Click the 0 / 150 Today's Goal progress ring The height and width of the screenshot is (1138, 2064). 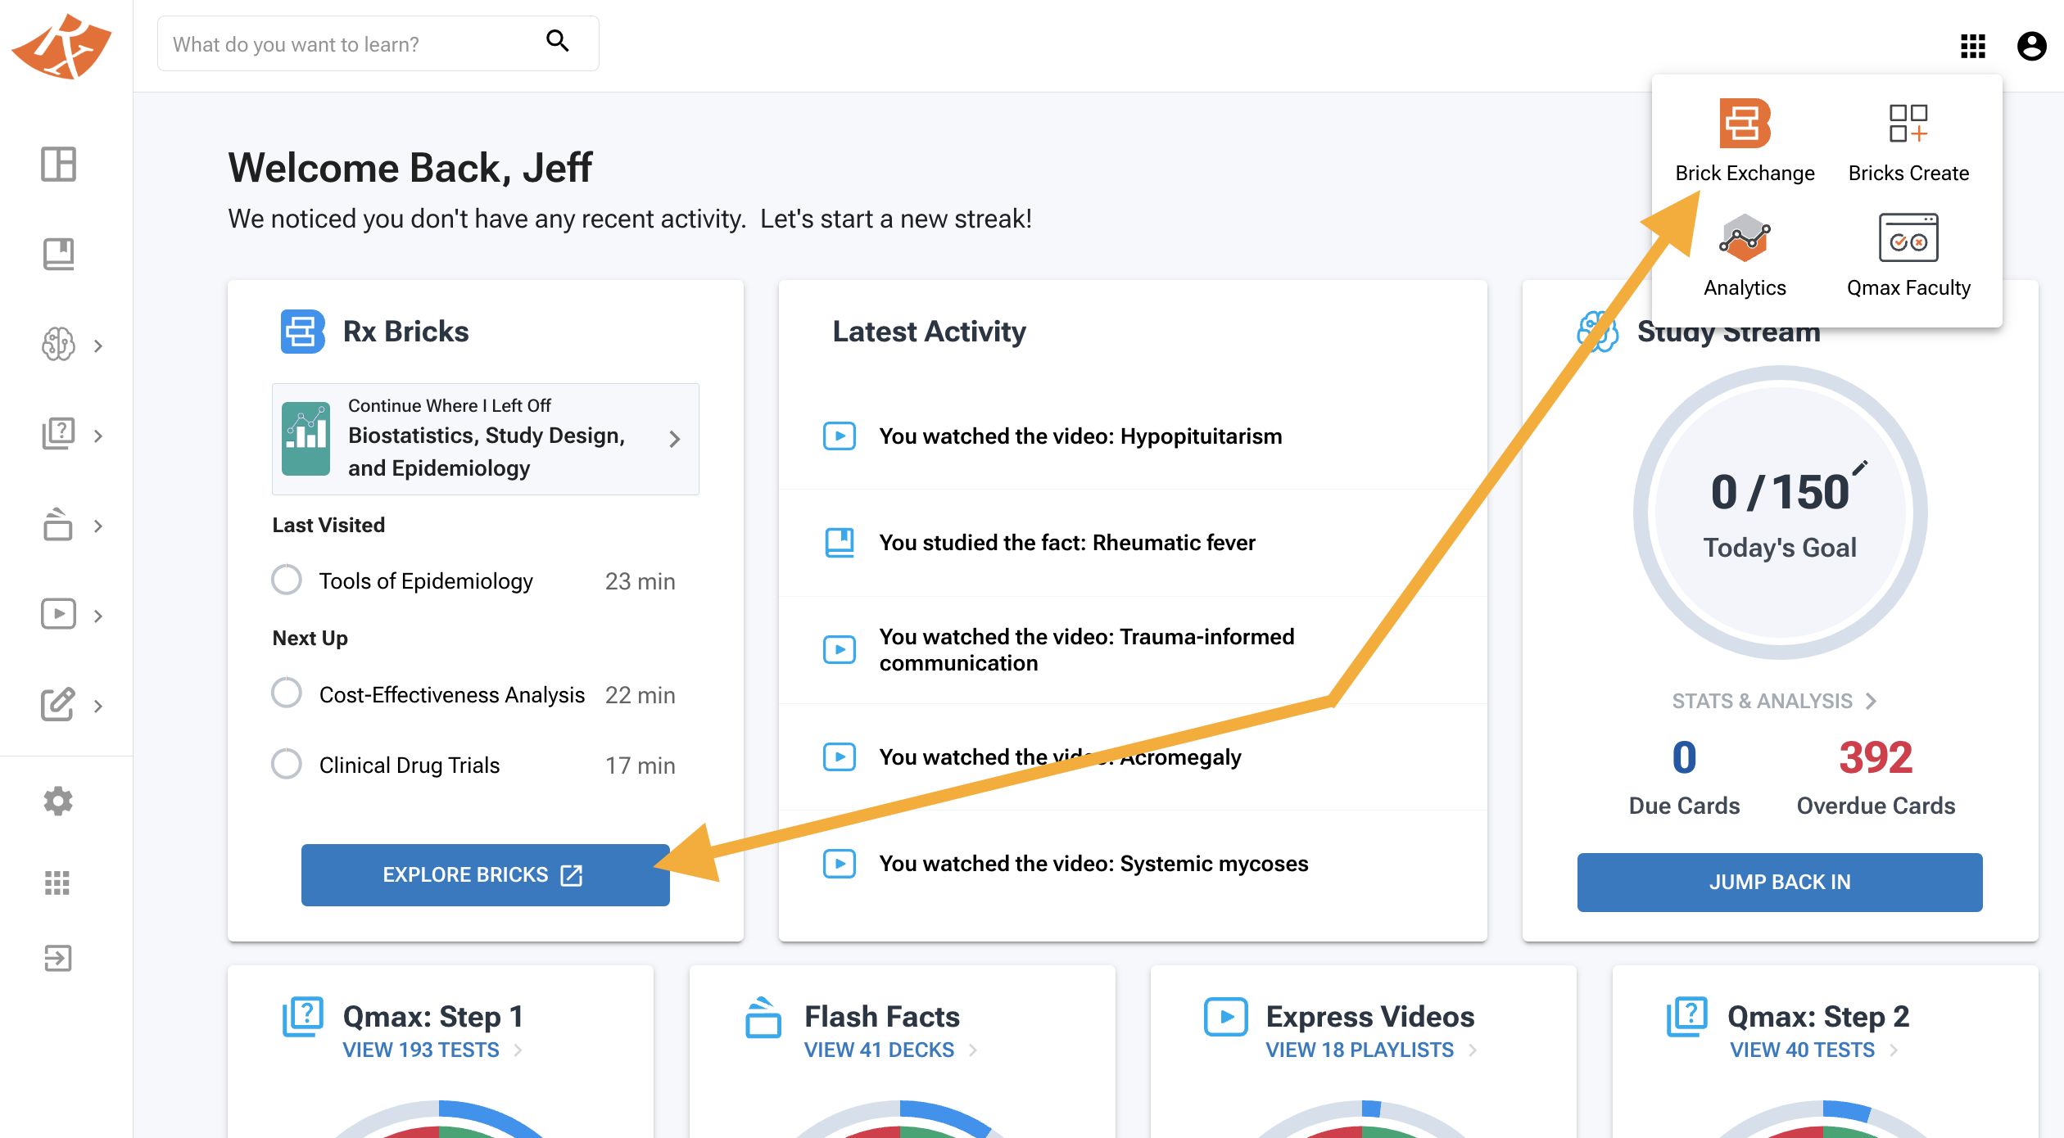(x=1780, y=513)
